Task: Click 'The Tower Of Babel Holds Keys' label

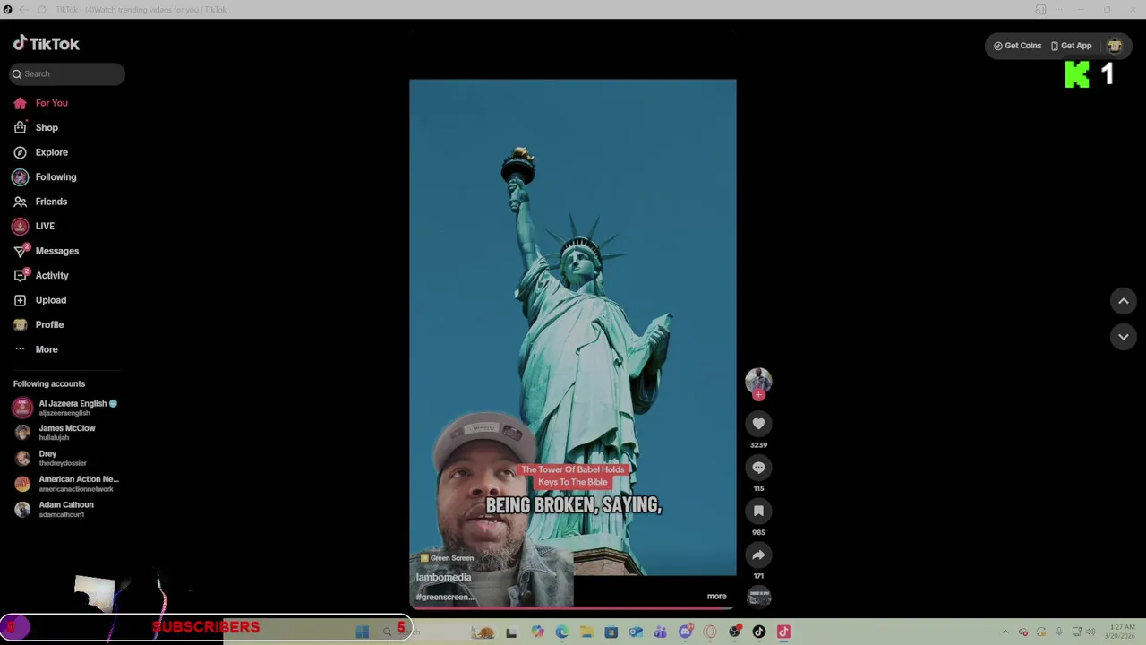Action: pos(573,476)
